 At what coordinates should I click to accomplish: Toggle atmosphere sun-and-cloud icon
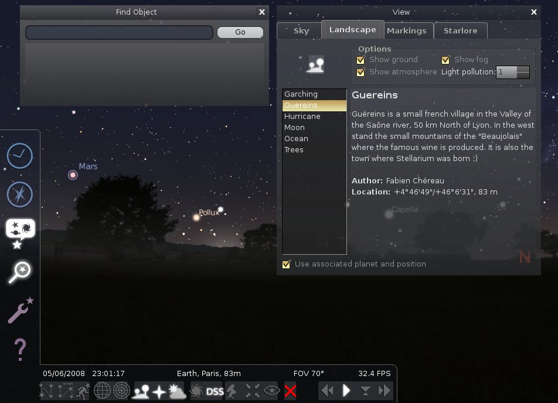[177, 391]
